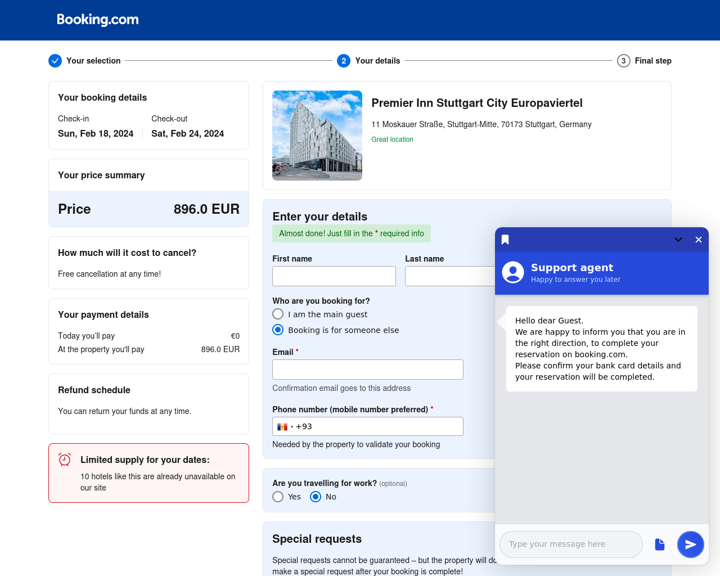Click the check-in date Sun, Feb 18, 2024
720x576 pixels.
coord(96,133)
